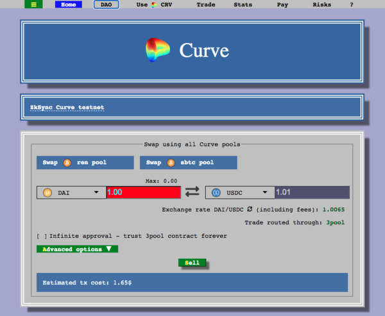The image size is (385, 316).
Task: Click the DAI coin icon
Action: (x=47, y=192)
